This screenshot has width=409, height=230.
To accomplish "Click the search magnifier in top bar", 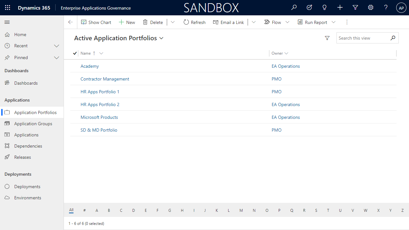I will click(x=294, y=7).
